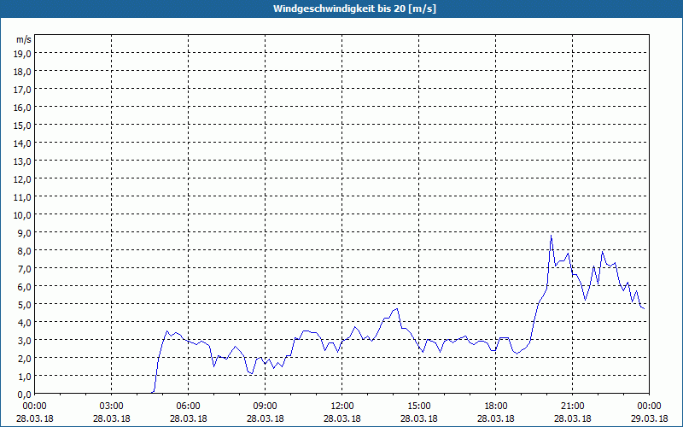The image size is (683, 427).
Task: Click the 8,0 y-axis label
Action: point(26,251)
